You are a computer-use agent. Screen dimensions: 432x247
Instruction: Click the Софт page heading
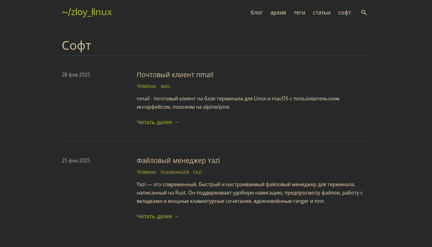(77, 46)
